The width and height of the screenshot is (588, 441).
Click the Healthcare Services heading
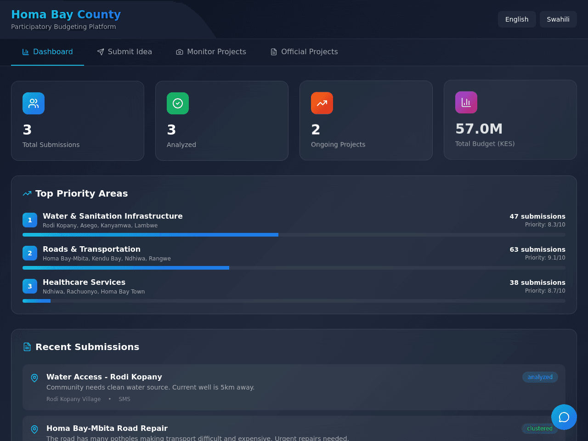(84, 282)
